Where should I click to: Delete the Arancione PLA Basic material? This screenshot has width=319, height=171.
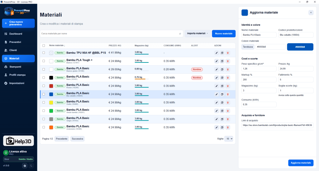(228, 127)
